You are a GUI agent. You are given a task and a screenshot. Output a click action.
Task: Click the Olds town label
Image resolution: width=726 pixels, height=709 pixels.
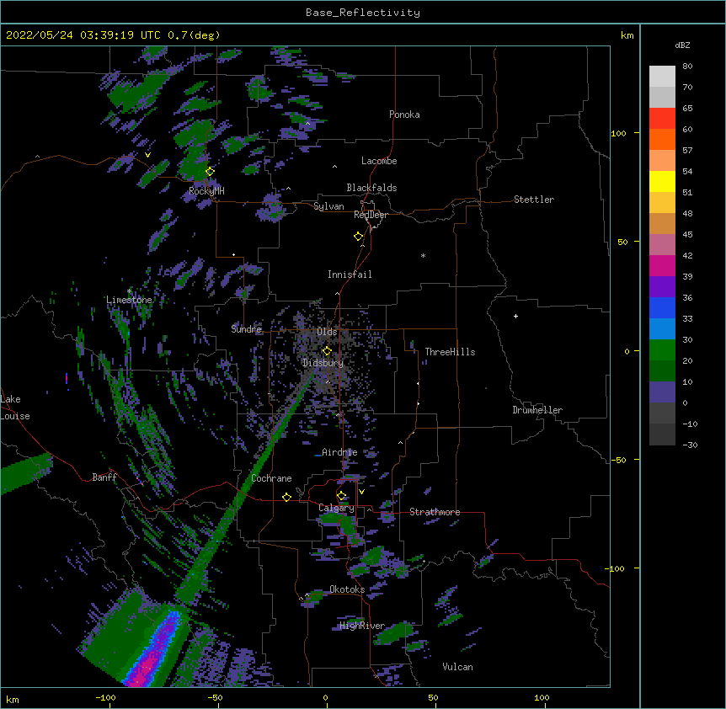(327, 332)
